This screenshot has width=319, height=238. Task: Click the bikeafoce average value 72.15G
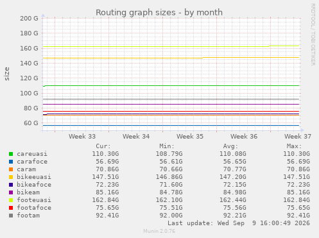coord(235,185)
